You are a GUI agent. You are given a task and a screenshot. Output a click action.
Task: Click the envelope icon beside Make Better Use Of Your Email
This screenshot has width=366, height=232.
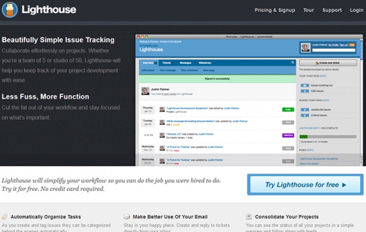127,217
